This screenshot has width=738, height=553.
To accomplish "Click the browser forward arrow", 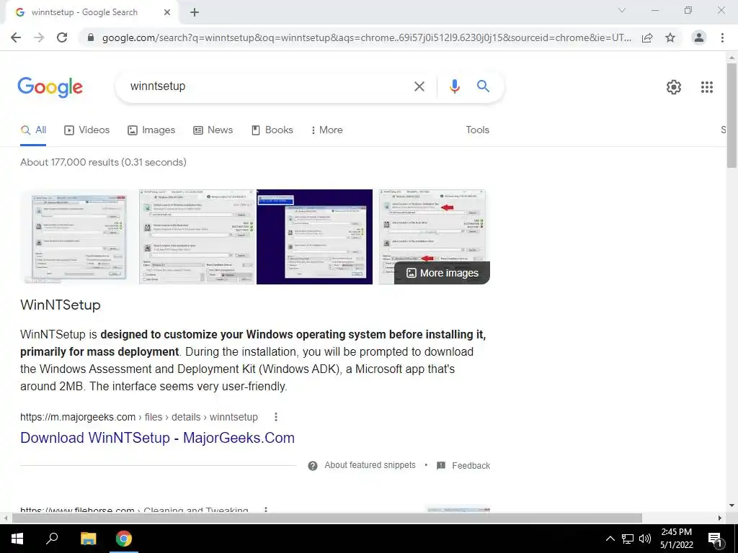I will (39, 37).
